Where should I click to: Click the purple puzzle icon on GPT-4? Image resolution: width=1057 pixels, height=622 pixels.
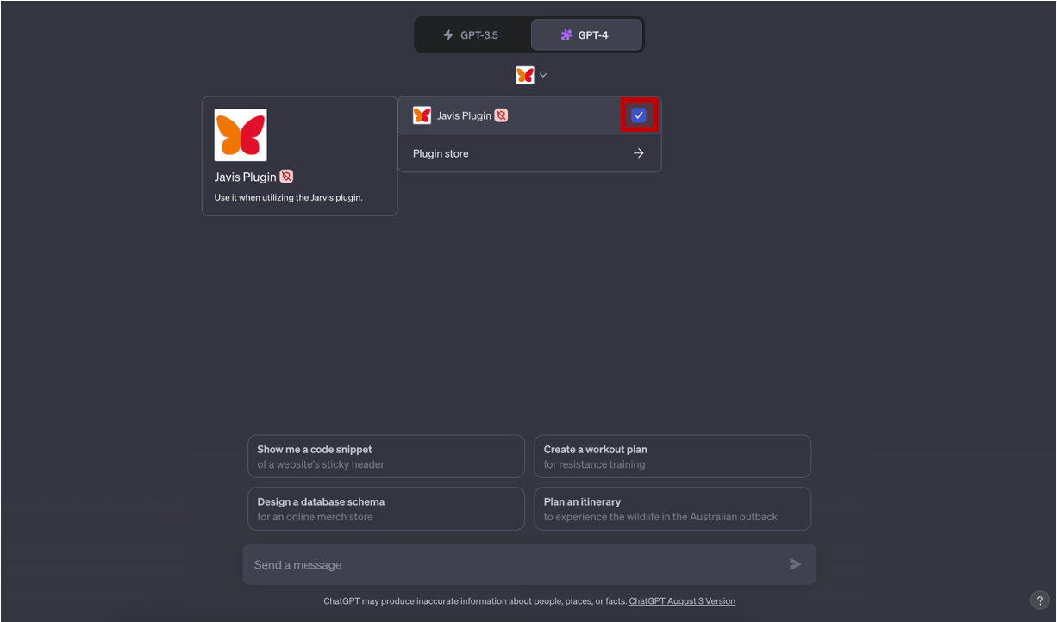tap(566, 35)
